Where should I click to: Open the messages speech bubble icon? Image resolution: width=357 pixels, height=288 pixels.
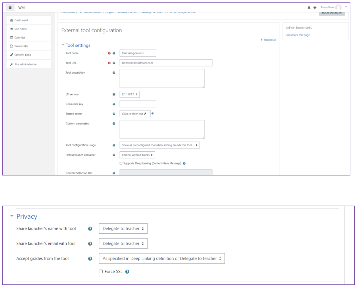pos(315,7)
